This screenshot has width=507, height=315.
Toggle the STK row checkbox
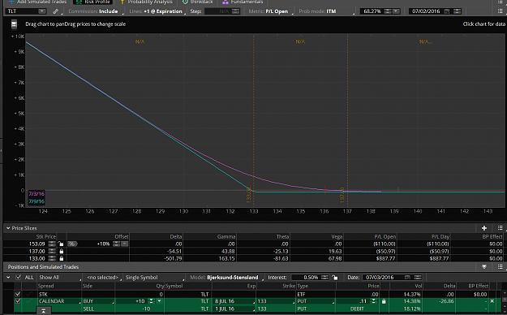coord(18,294)
